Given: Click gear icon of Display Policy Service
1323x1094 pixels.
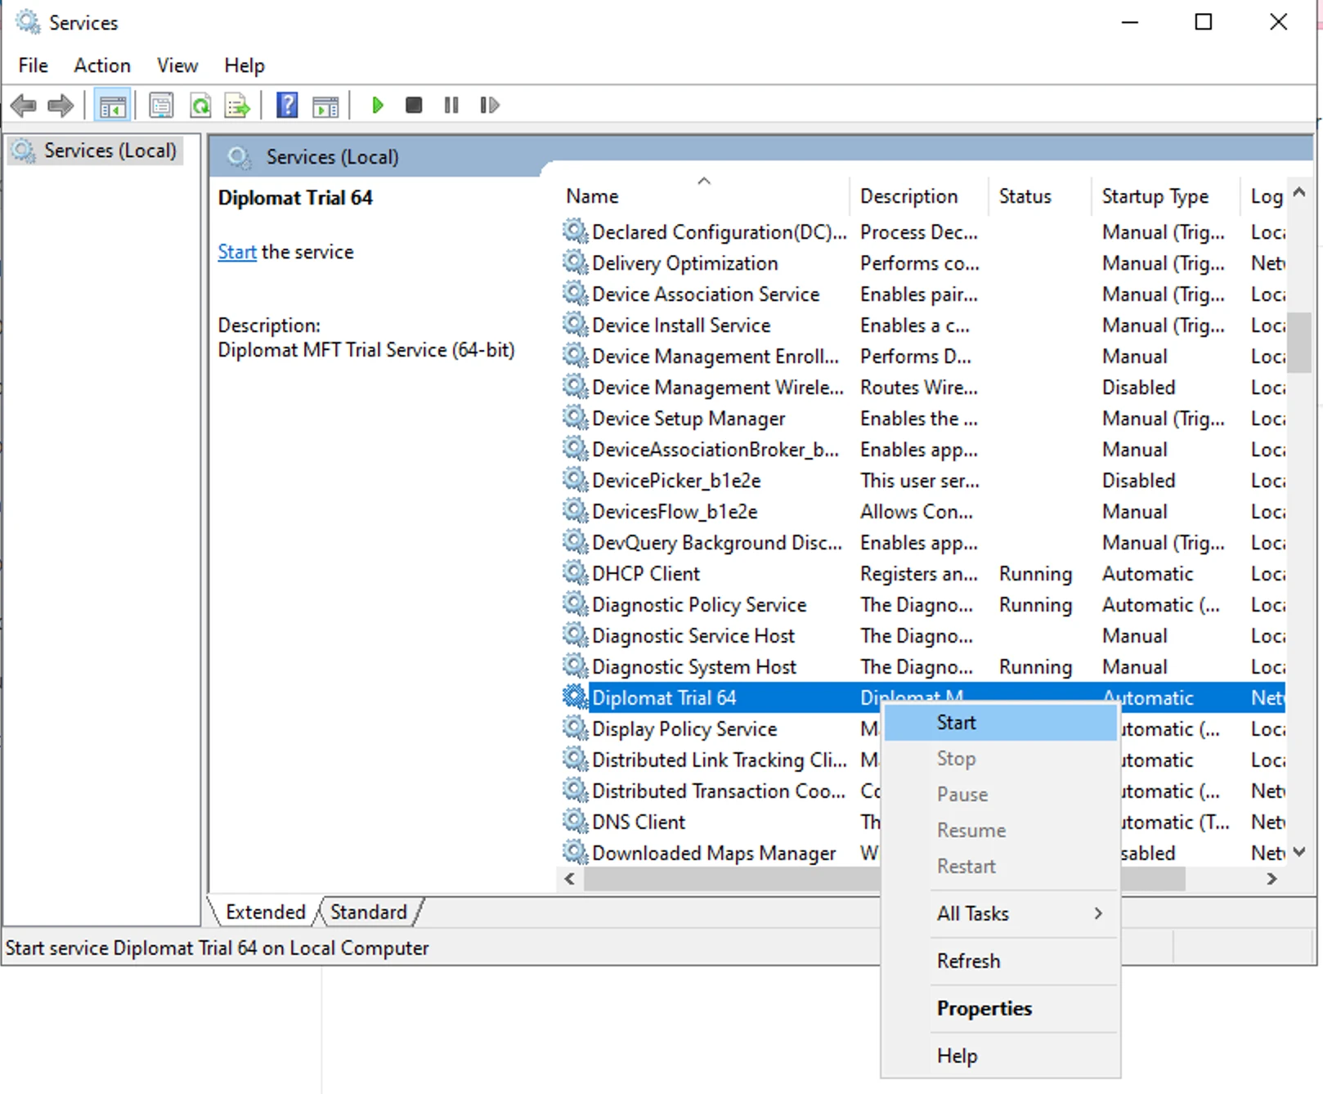Looking at the screenshot, I should 576,728.
